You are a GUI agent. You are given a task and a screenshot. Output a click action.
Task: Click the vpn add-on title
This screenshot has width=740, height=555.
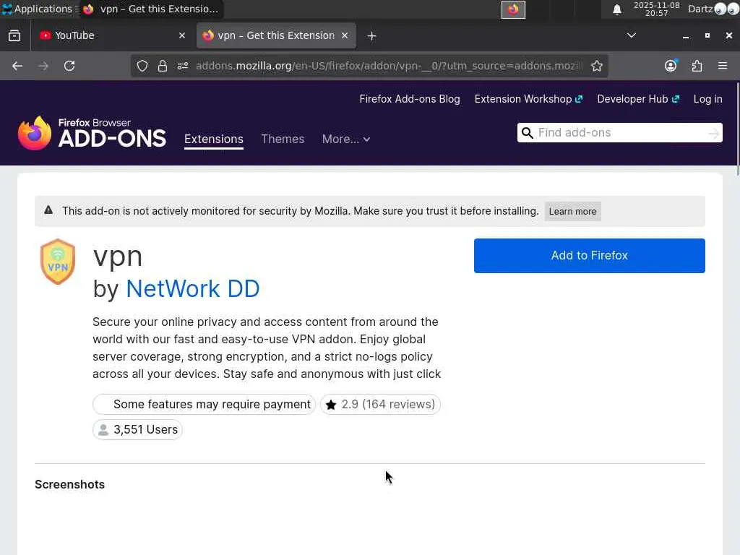pyautogui.click(x=118, y=257)
